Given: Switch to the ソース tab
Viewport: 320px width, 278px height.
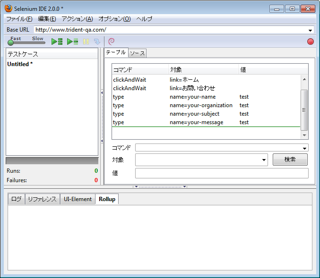Looking at the screenshot, I should click(x=138, y=53).
